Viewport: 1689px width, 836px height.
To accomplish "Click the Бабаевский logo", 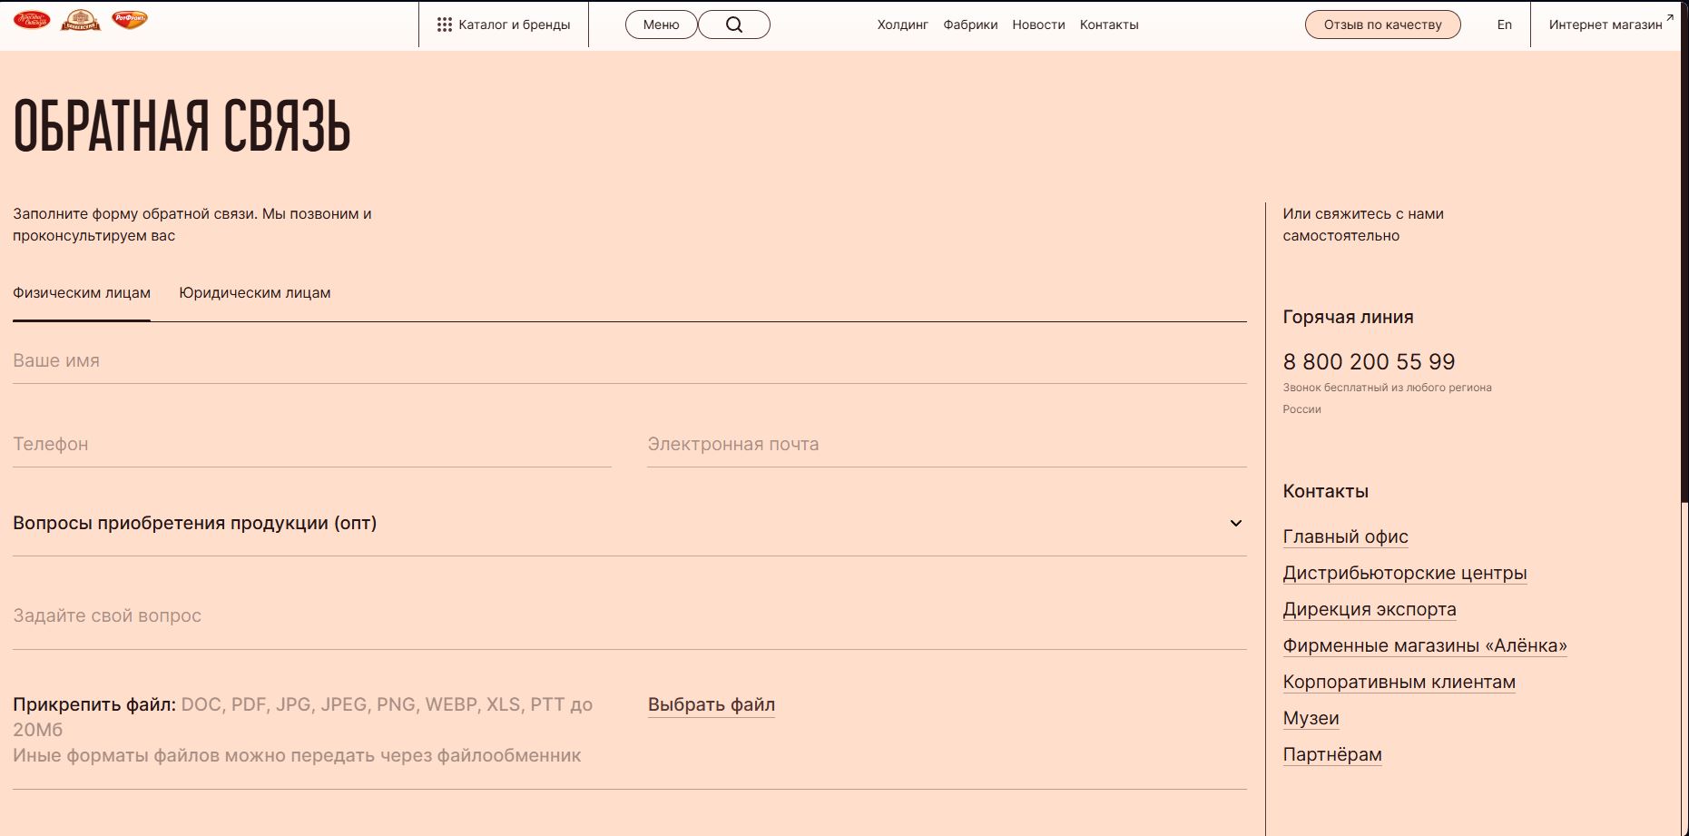I will (x=81, y=20).
